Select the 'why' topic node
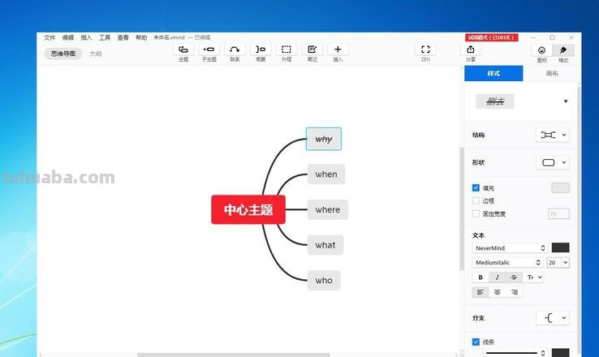This screenshot has height=357, width=599. click(324, 139)
